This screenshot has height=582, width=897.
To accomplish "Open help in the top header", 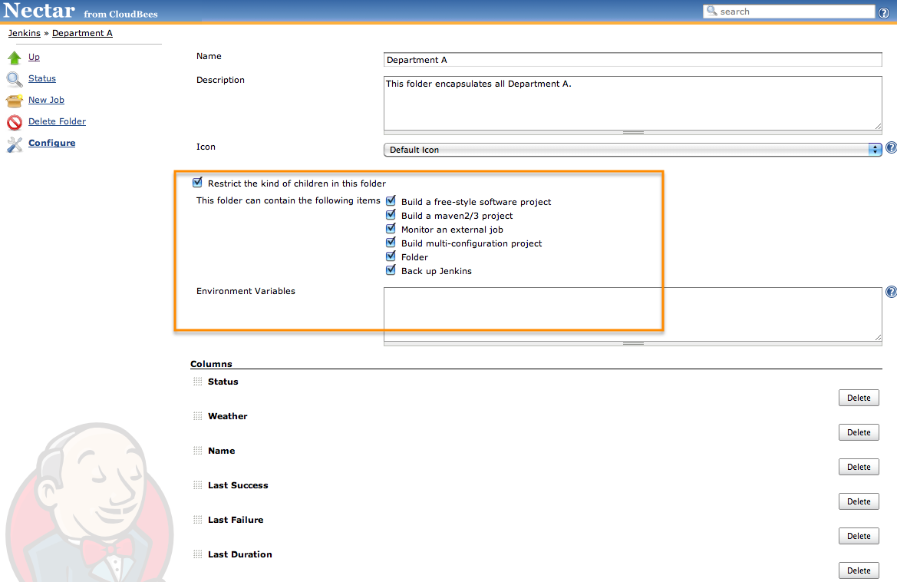I will 884,12.
